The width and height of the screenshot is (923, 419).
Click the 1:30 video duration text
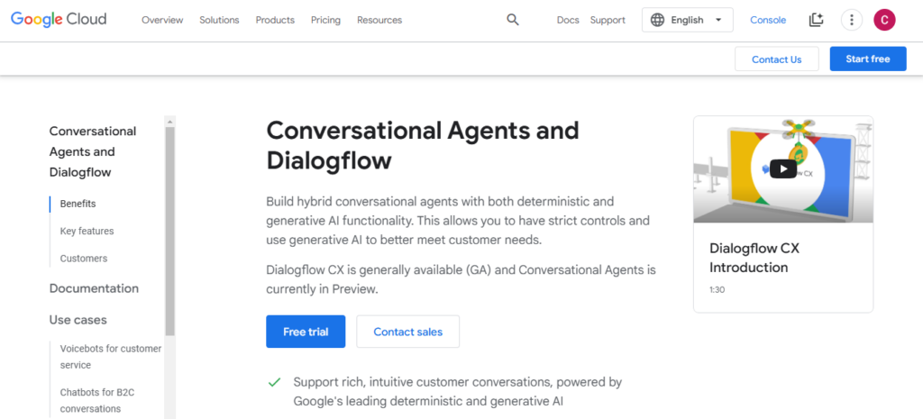point(717,289)
